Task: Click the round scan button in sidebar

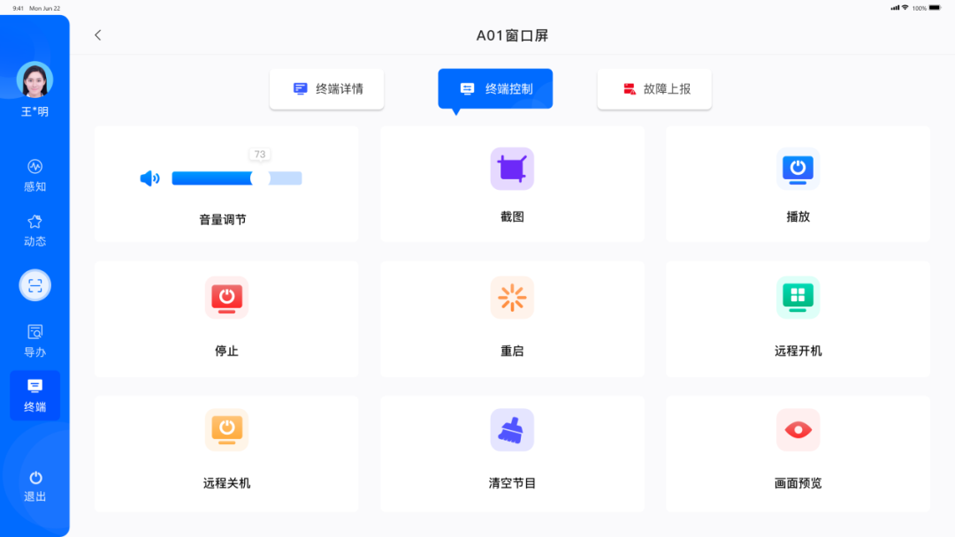Action: coord(35,285)
